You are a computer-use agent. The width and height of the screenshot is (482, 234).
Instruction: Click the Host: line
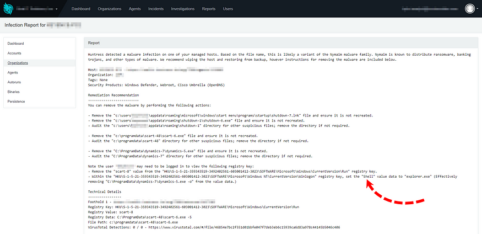155,70
